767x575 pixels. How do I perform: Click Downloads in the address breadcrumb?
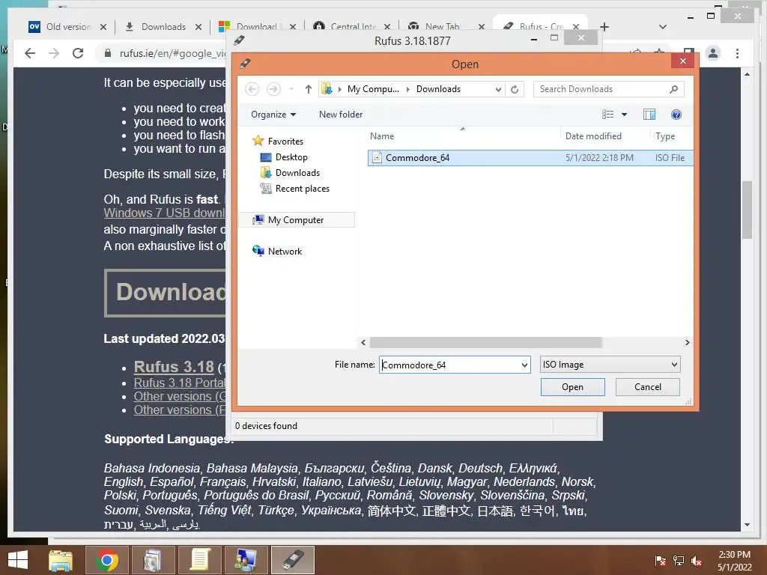pyautogui.click(x=438, y=89)
